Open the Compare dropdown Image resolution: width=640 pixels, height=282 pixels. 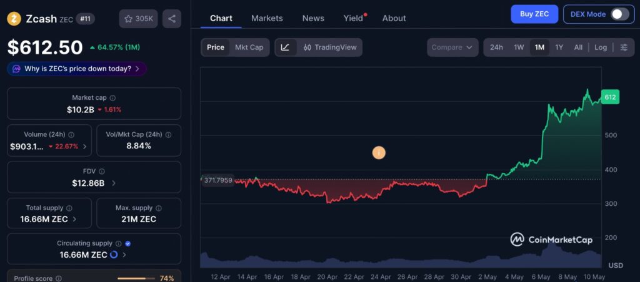point(452,47)
